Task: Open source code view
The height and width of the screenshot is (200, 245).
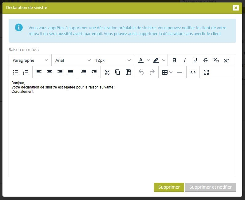Action: 193,72
